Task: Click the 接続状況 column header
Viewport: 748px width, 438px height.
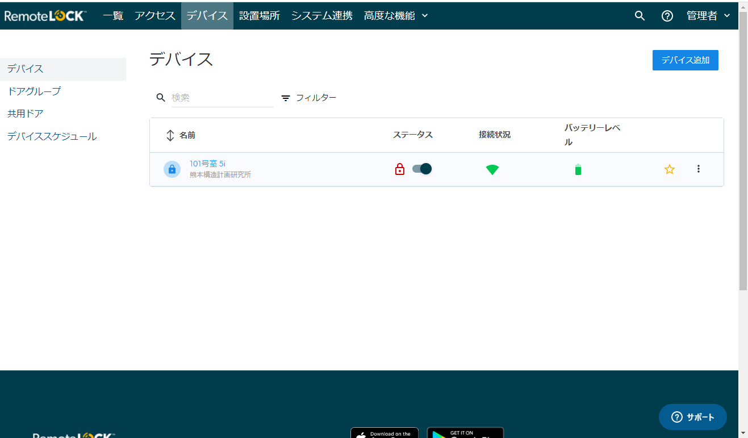Action: (x=495, y=135)
